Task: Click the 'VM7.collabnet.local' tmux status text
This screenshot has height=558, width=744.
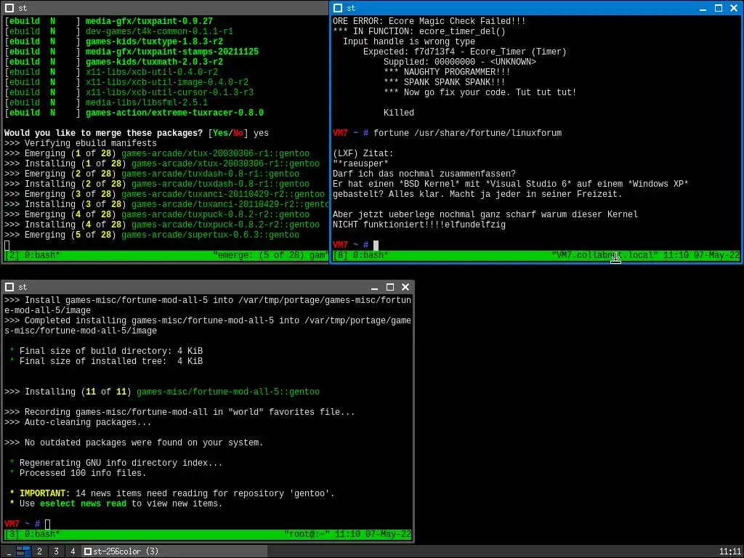Action: 604,255
